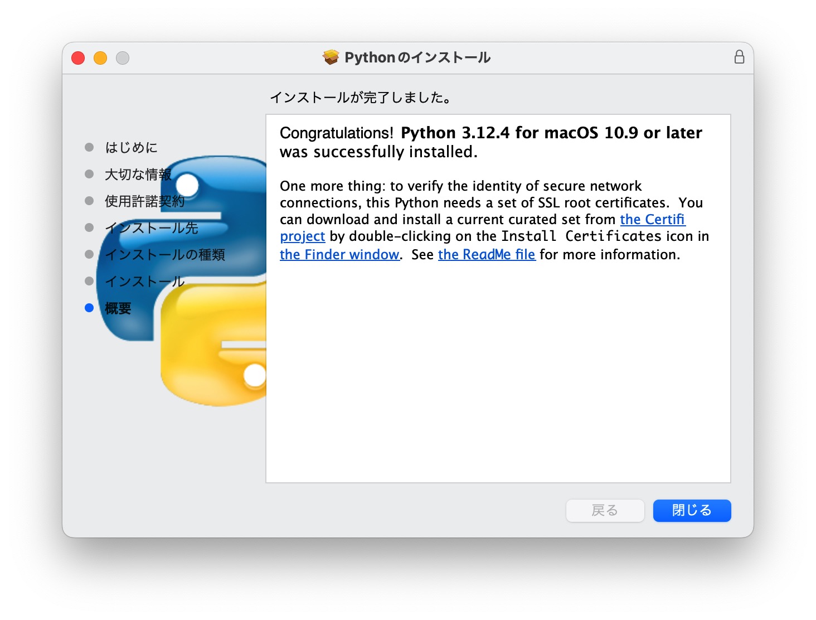Open the Certifi project link
The height and width of the screenshot is (620, 816).
(652, 220)
